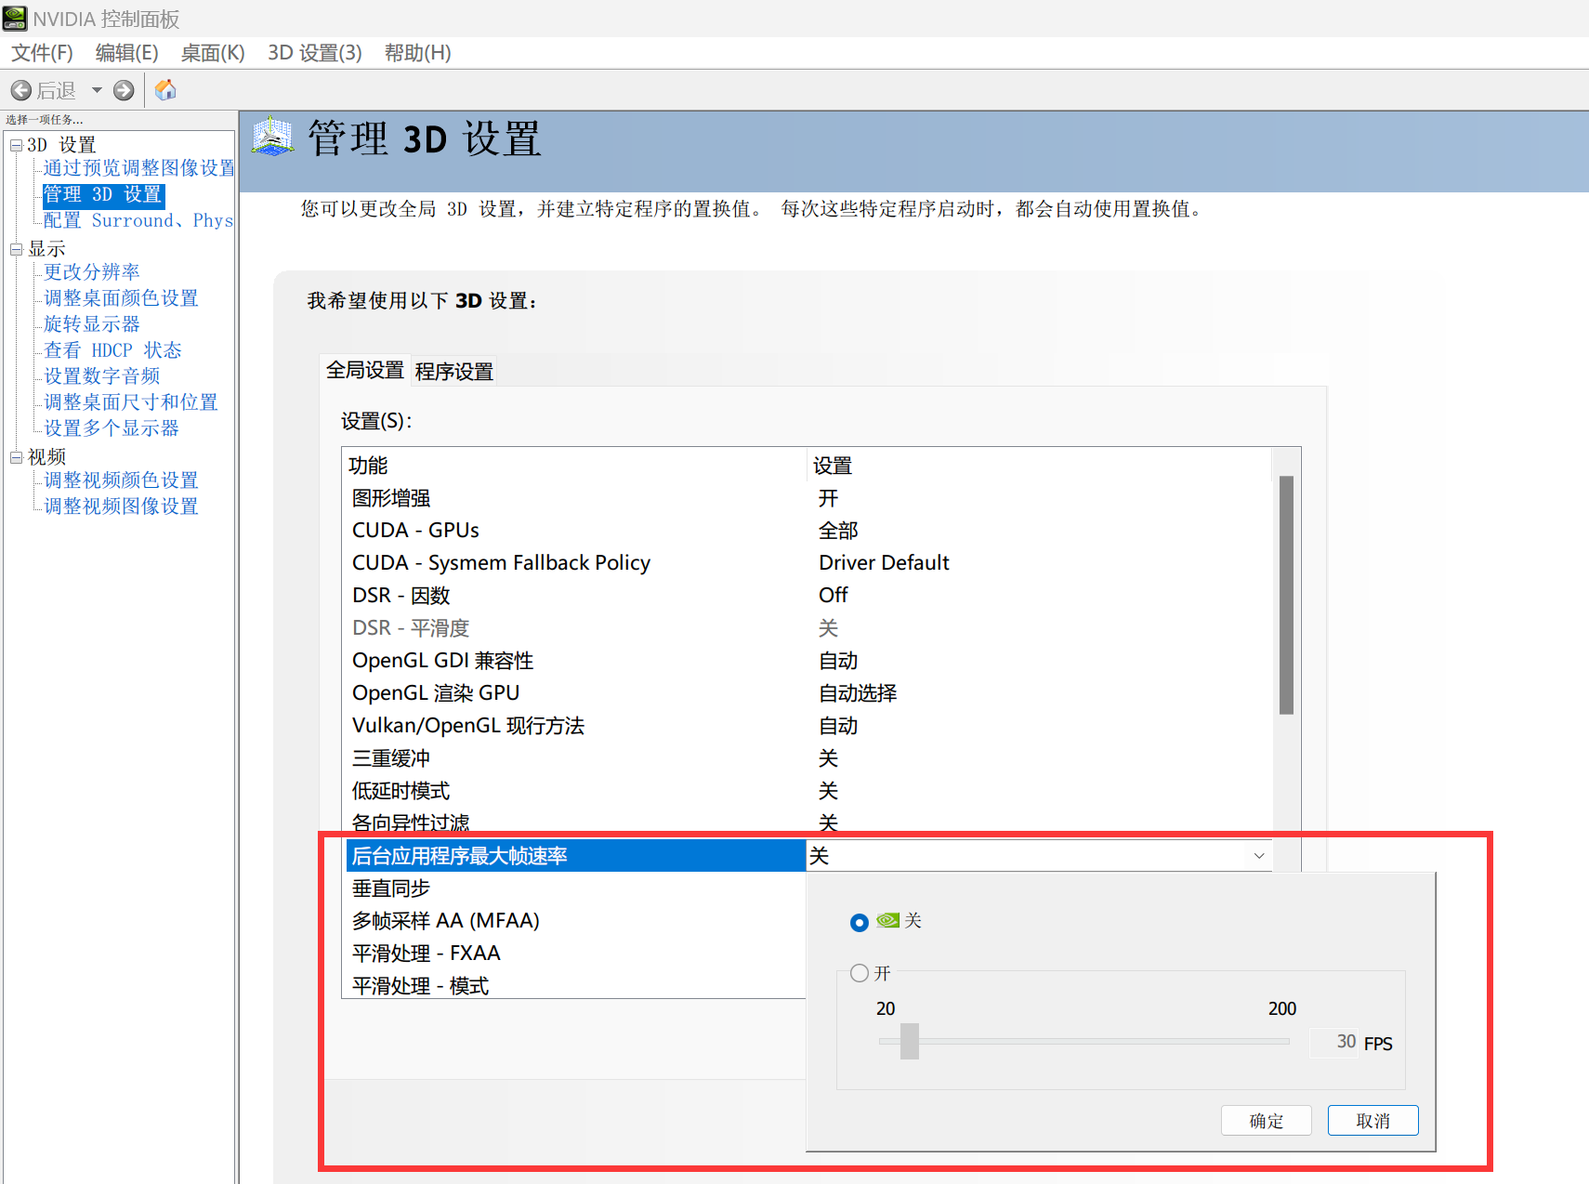This screenshot has width=1589, height=1184.
Task: Select the 关 radio button
Action: 860,922
